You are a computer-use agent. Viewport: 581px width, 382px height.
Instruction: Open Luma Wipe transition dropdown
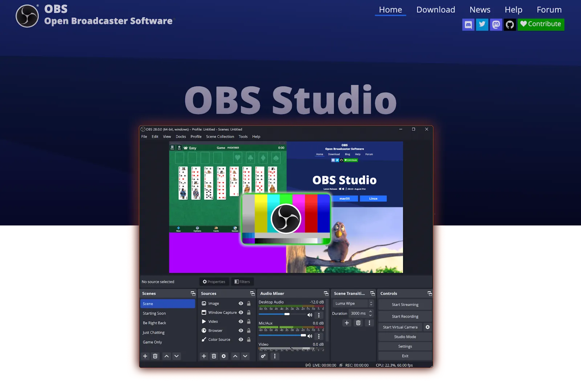click(353, 304)
